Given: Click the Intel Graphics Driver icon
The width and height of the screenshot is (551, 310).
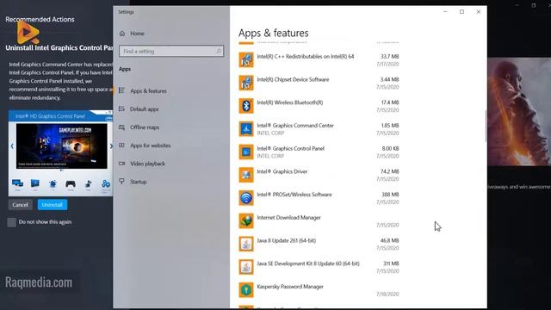Looking at the screenshot, I should coord(246,175).
